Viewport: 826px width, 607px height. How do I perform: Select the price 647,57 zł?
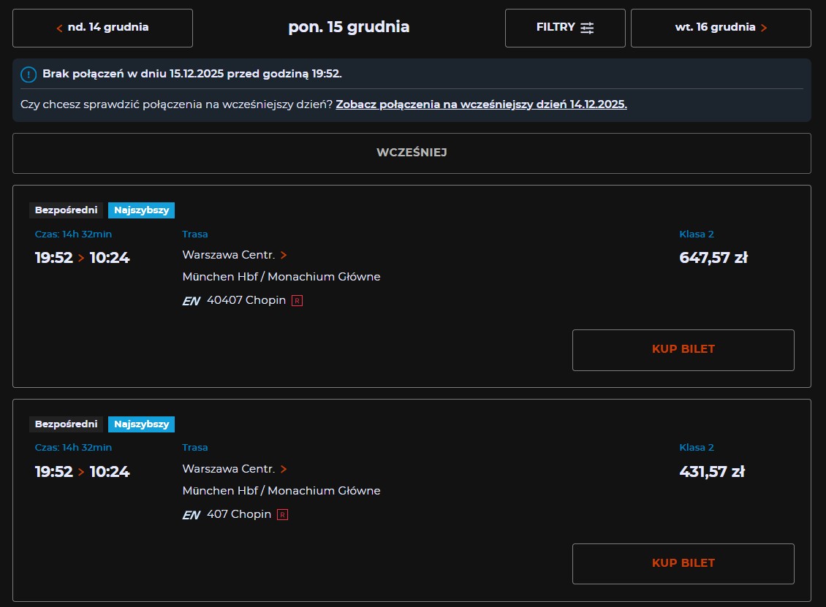pos(713,257)
